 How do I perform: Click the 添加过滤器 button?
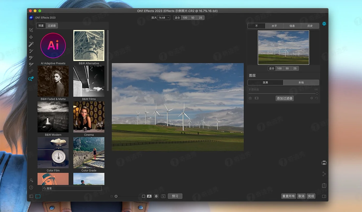coord(284,98)
